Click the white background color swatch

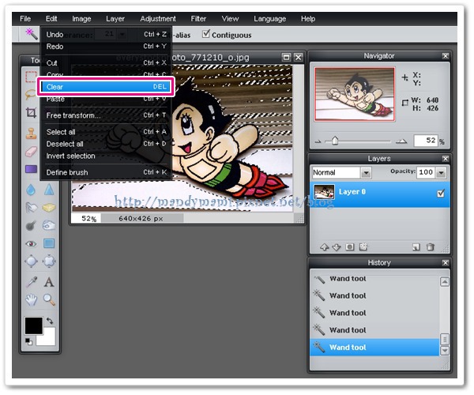click(48, 338)
